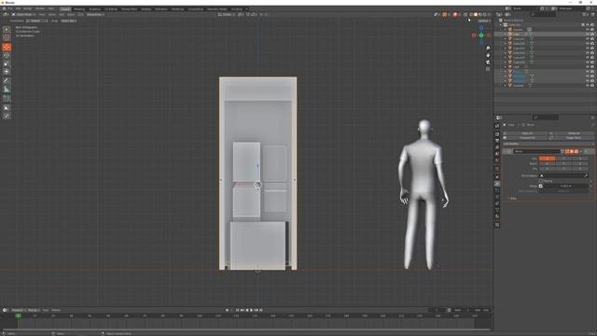Click the viewport zoom magnifier icon
Viewport: 597px width, 336px height.
(x=488, y=49)
